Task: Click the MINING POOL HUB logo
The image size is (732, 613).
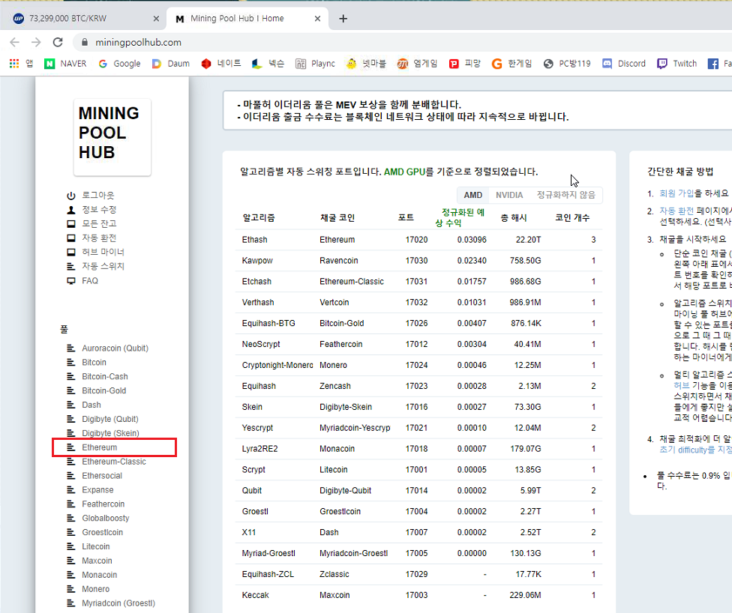Action: [112, 136]
